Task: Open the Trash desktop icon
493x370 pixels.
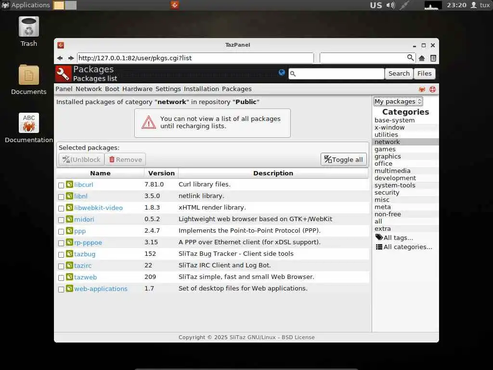Action: tap(28, 27)
